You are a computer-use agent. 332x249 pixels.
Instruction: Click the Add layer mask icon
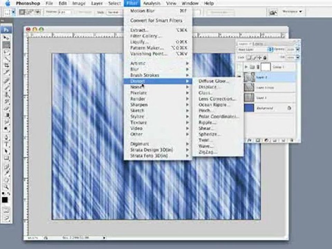(258, 140)
